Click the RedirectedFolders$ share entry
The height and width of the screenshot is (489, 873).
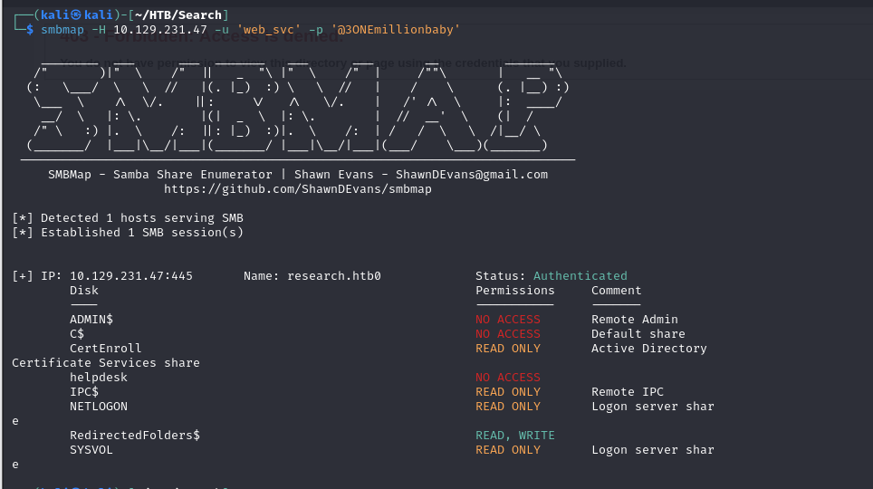click(x=135, y=435)
